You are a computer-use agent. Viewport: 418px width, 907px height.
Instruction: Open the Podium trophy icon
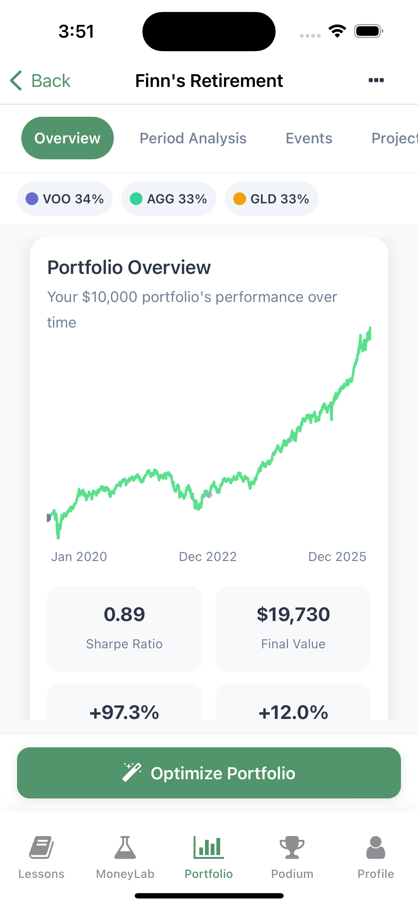tap(292, 847)
